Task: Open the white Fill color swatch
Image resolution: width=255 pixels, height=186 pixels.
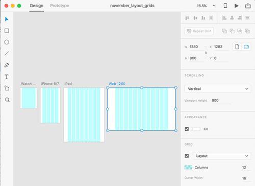Action: (196, 129)
